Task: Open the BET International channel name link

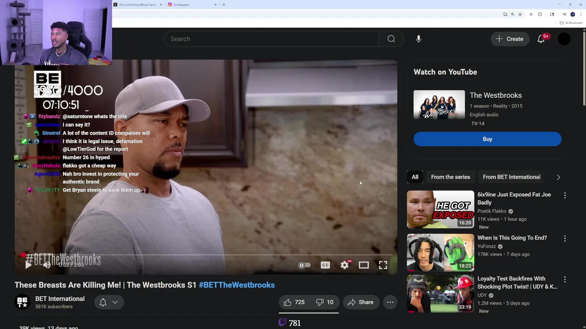Action: pos(60,299)
